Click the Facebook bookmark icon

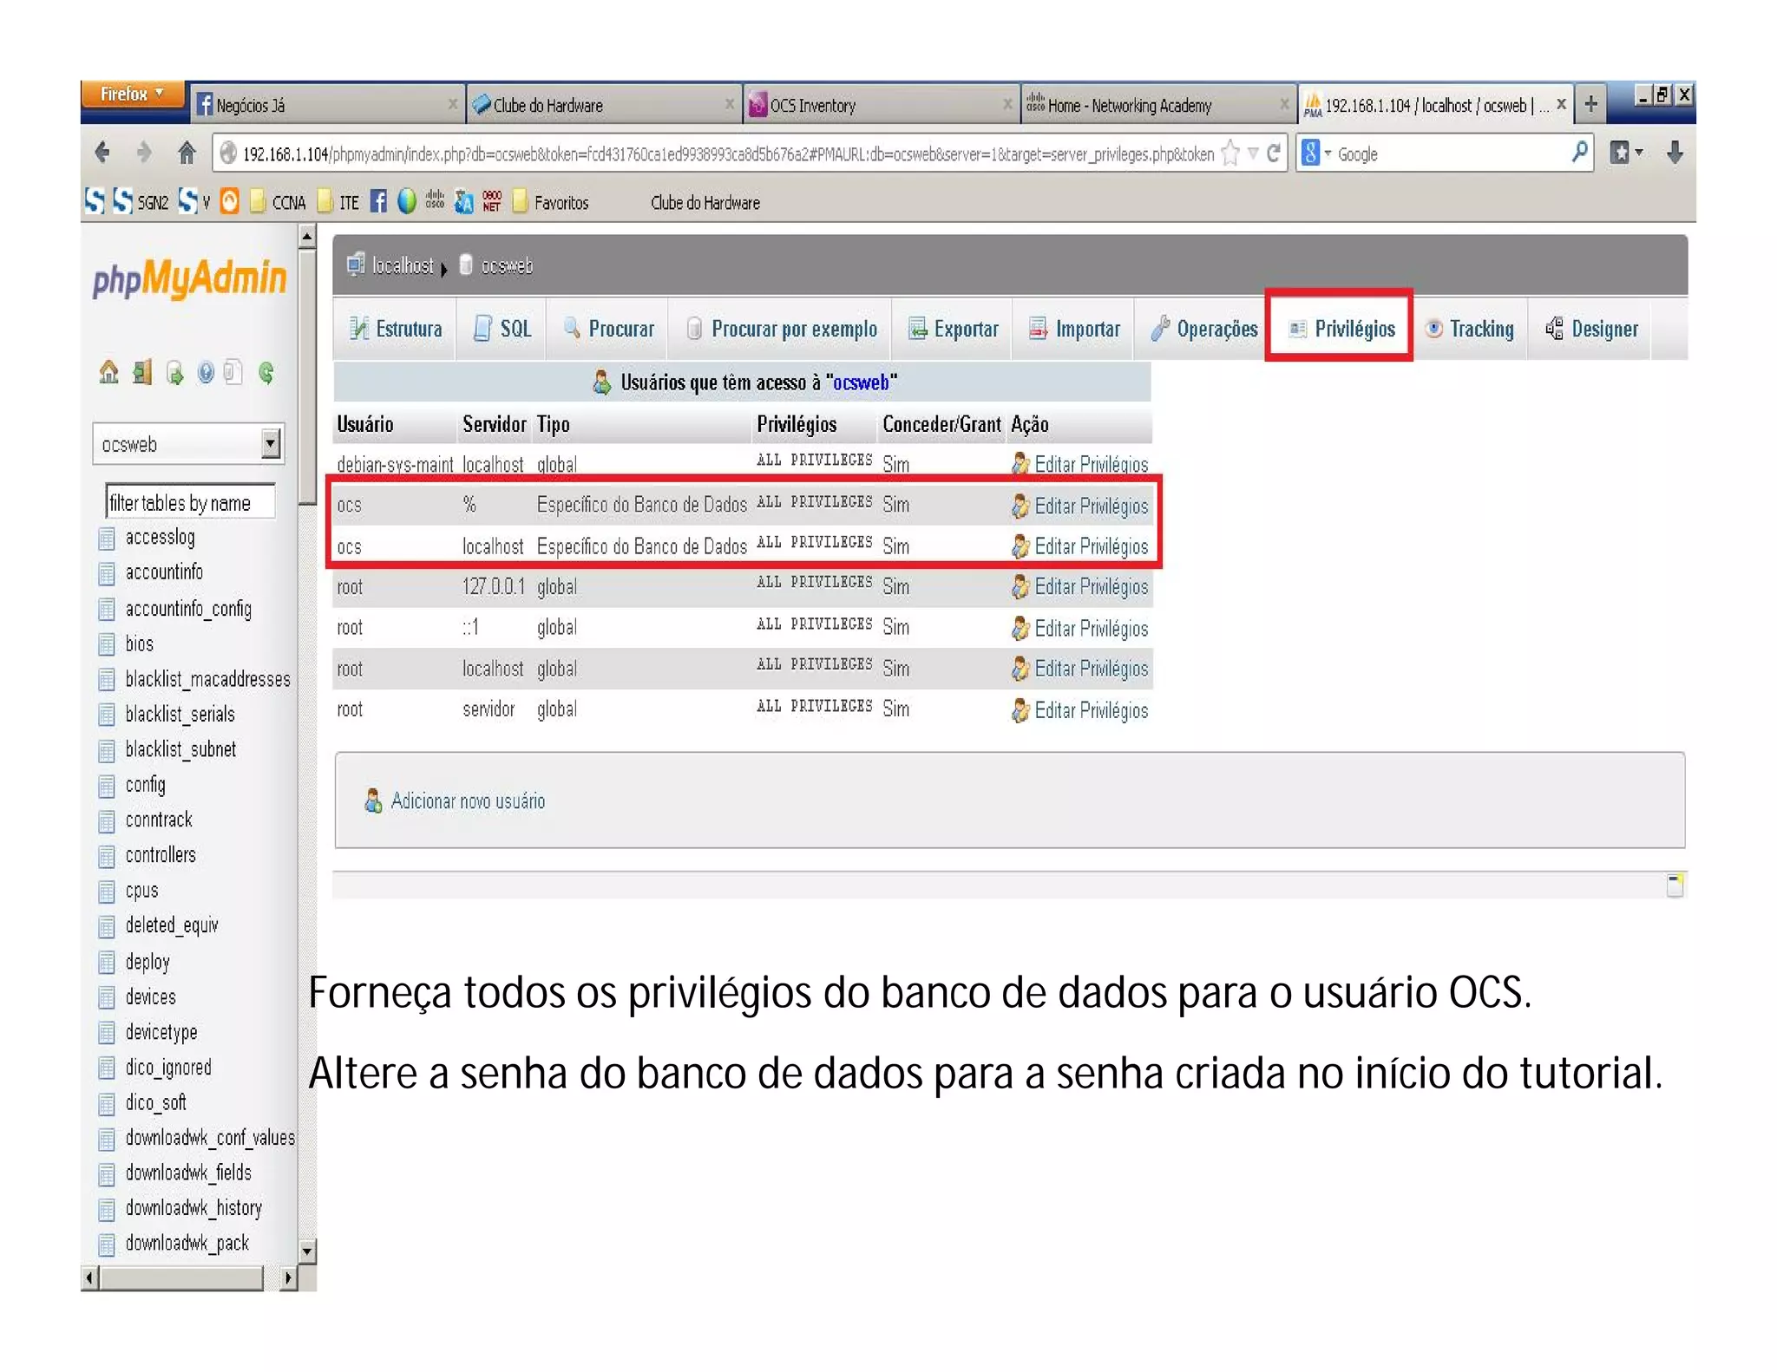tap(378, 202)
